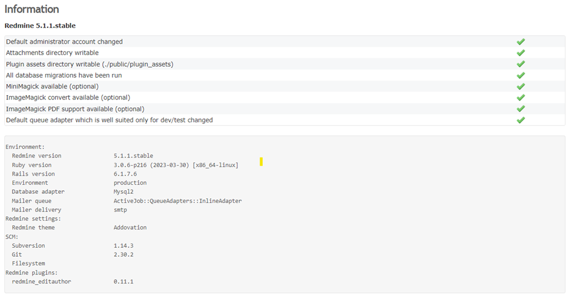The width and height of the screenshot is (569, 295).
Task: Click the 'Git' SCM label
Action: tap(17, 254)
